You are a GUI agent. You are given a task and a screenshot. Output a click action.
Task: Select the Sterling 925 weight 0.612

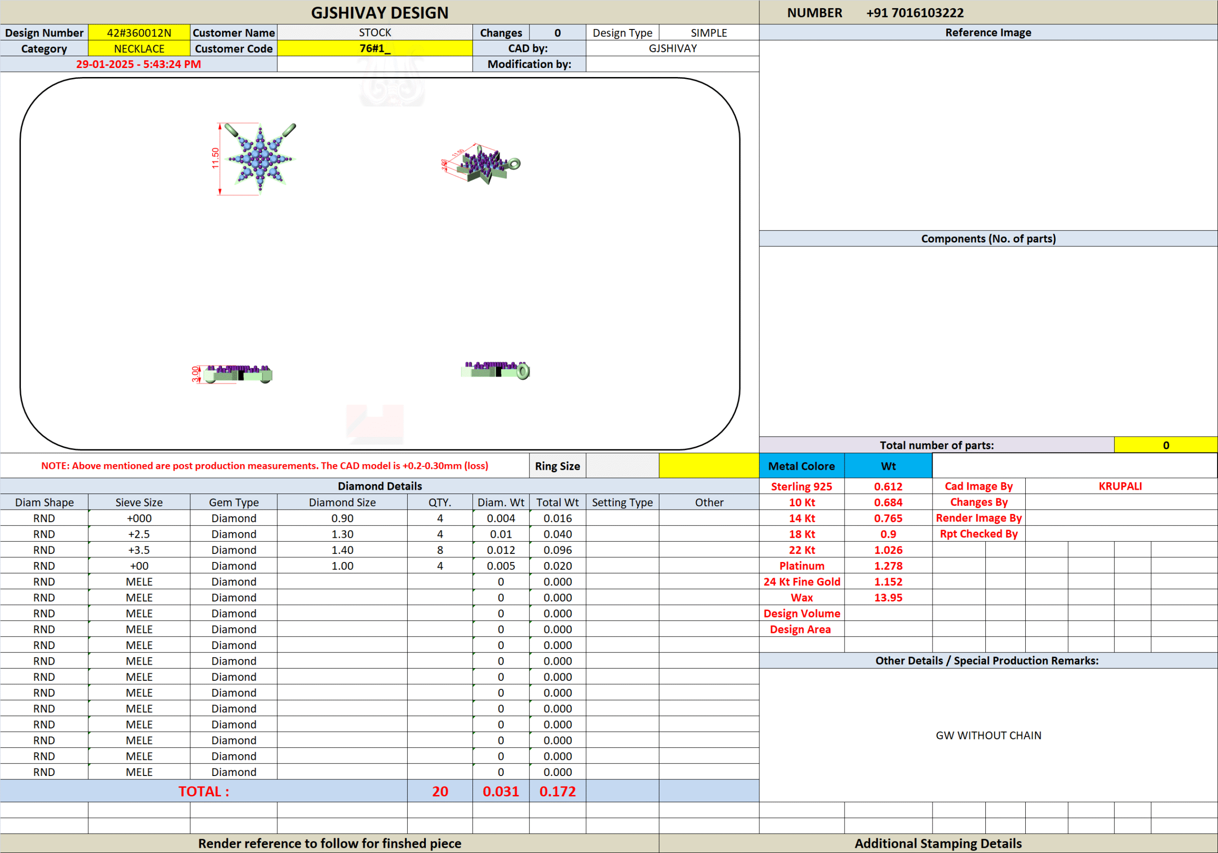tap(887, 486)
